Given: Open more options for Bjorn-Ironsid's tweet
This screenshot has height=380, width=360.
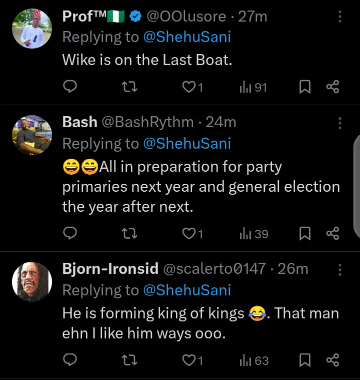Looking at the screenshot, I should 340,270.
